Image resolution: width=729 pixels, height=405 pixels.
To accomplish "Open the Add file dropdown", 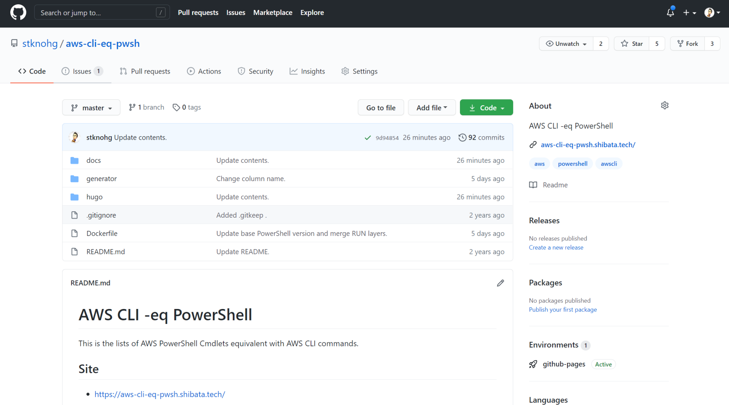I will click(x=431, y=108).
